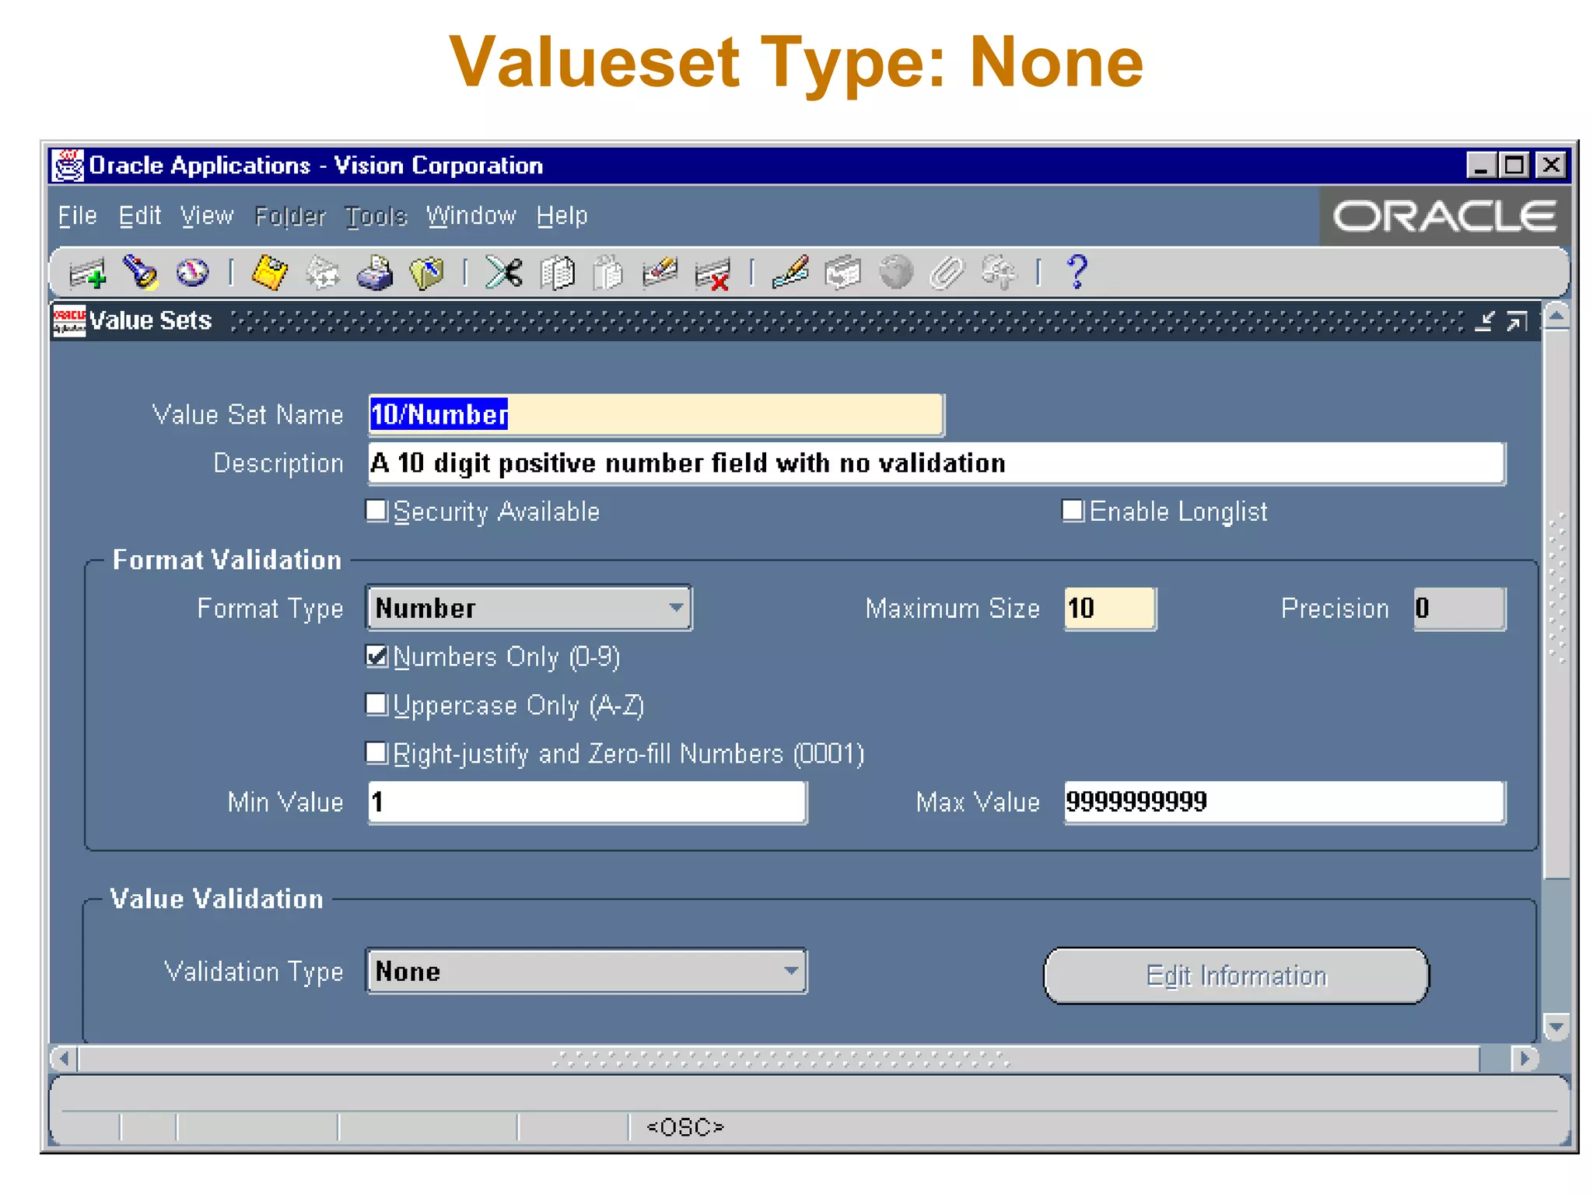Viewport: 1593px width, 1194px height.
Task: Open the View menu
Action: point(207,215)
